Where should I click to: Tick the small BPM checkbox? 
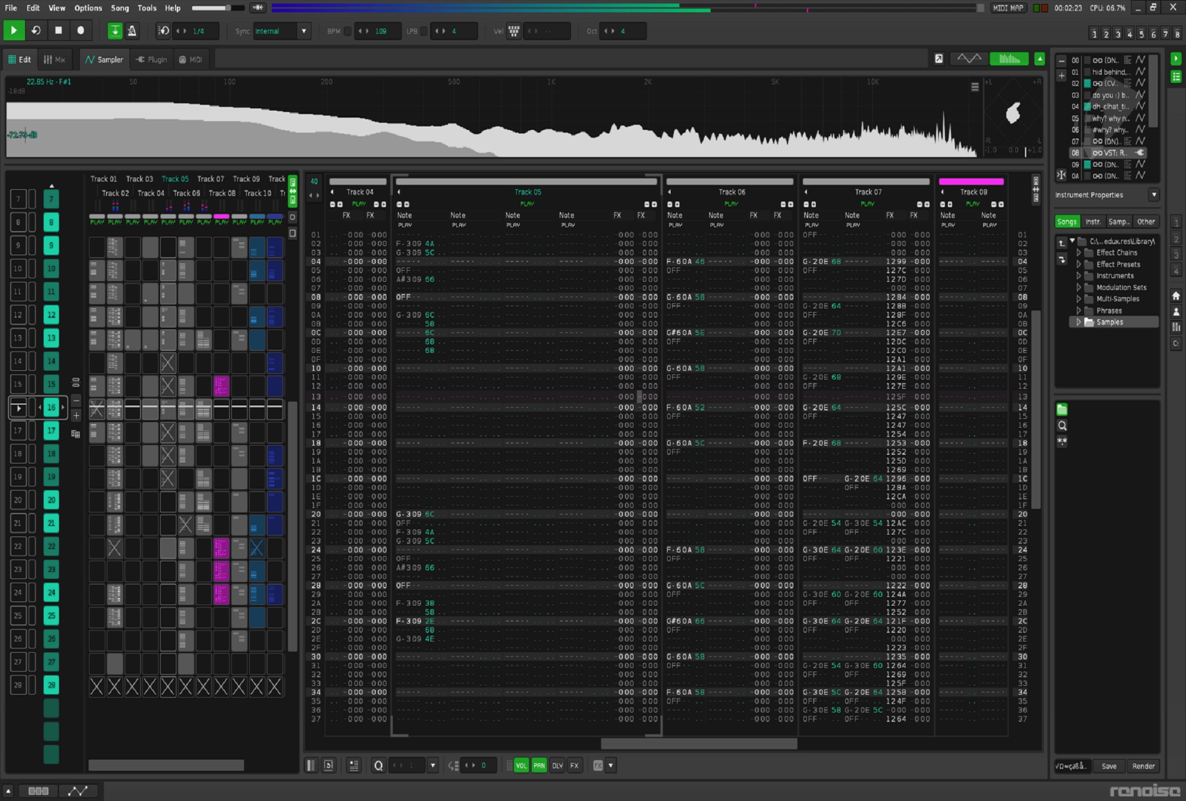(x=348, y=31)
